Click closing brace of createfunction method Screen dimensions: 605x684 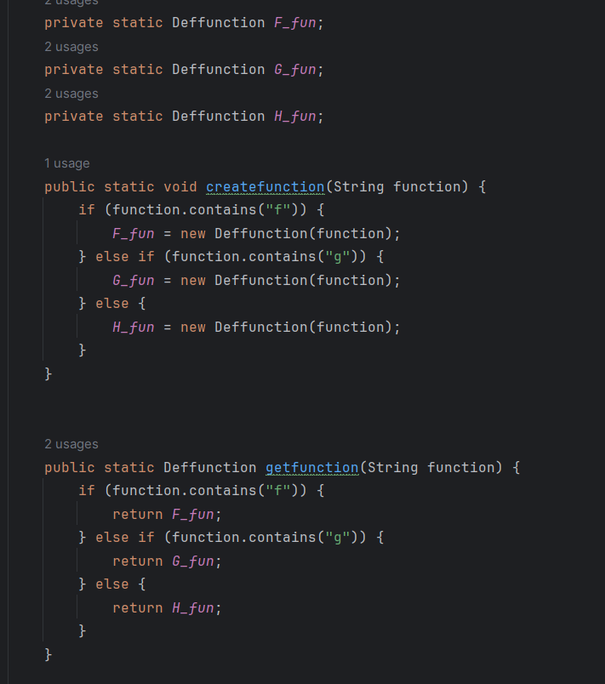[48, 373]
